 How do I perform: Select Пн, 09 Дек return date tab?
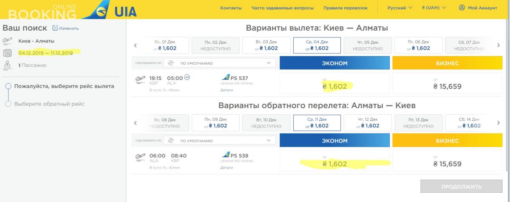coord(216,123)
